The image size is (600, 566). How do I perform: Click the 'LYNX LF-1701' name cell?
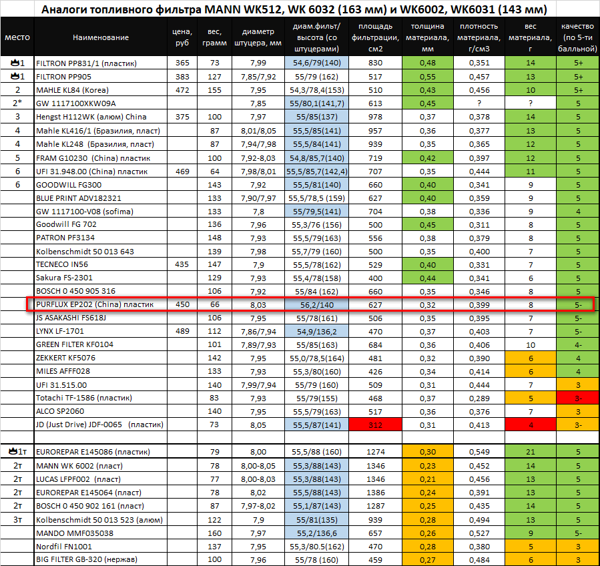(x=101, y=331)
